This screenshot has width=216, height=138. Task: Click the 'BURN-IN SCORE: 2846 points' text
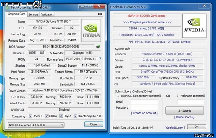coord(147,16)
